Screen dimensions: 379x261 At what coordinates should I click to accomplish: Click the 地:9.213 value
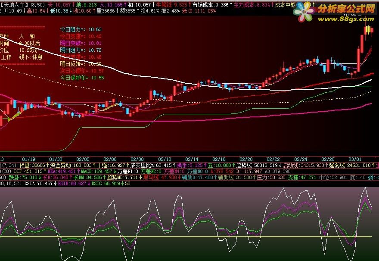[86, 5]
